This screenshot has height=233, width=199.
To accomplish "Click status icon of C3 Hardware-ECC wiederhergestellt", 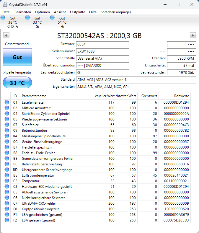I will [7, 187].
